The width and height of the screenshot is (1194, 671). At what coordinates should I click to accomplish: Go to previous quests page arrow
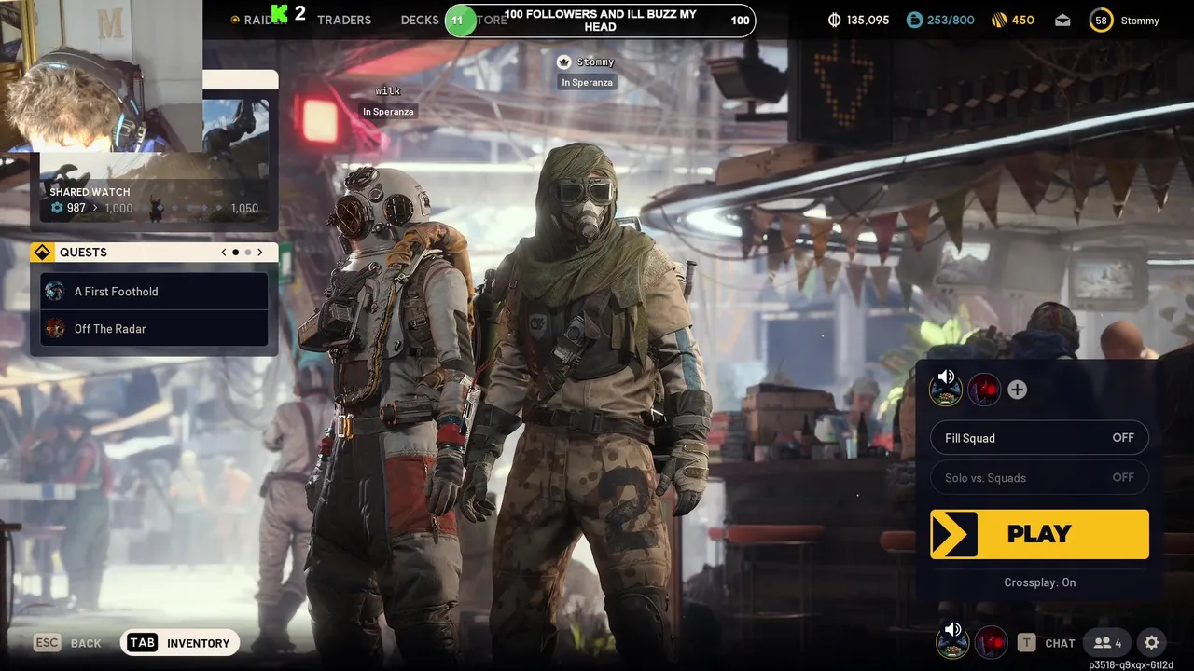click(x=224, y=253)
